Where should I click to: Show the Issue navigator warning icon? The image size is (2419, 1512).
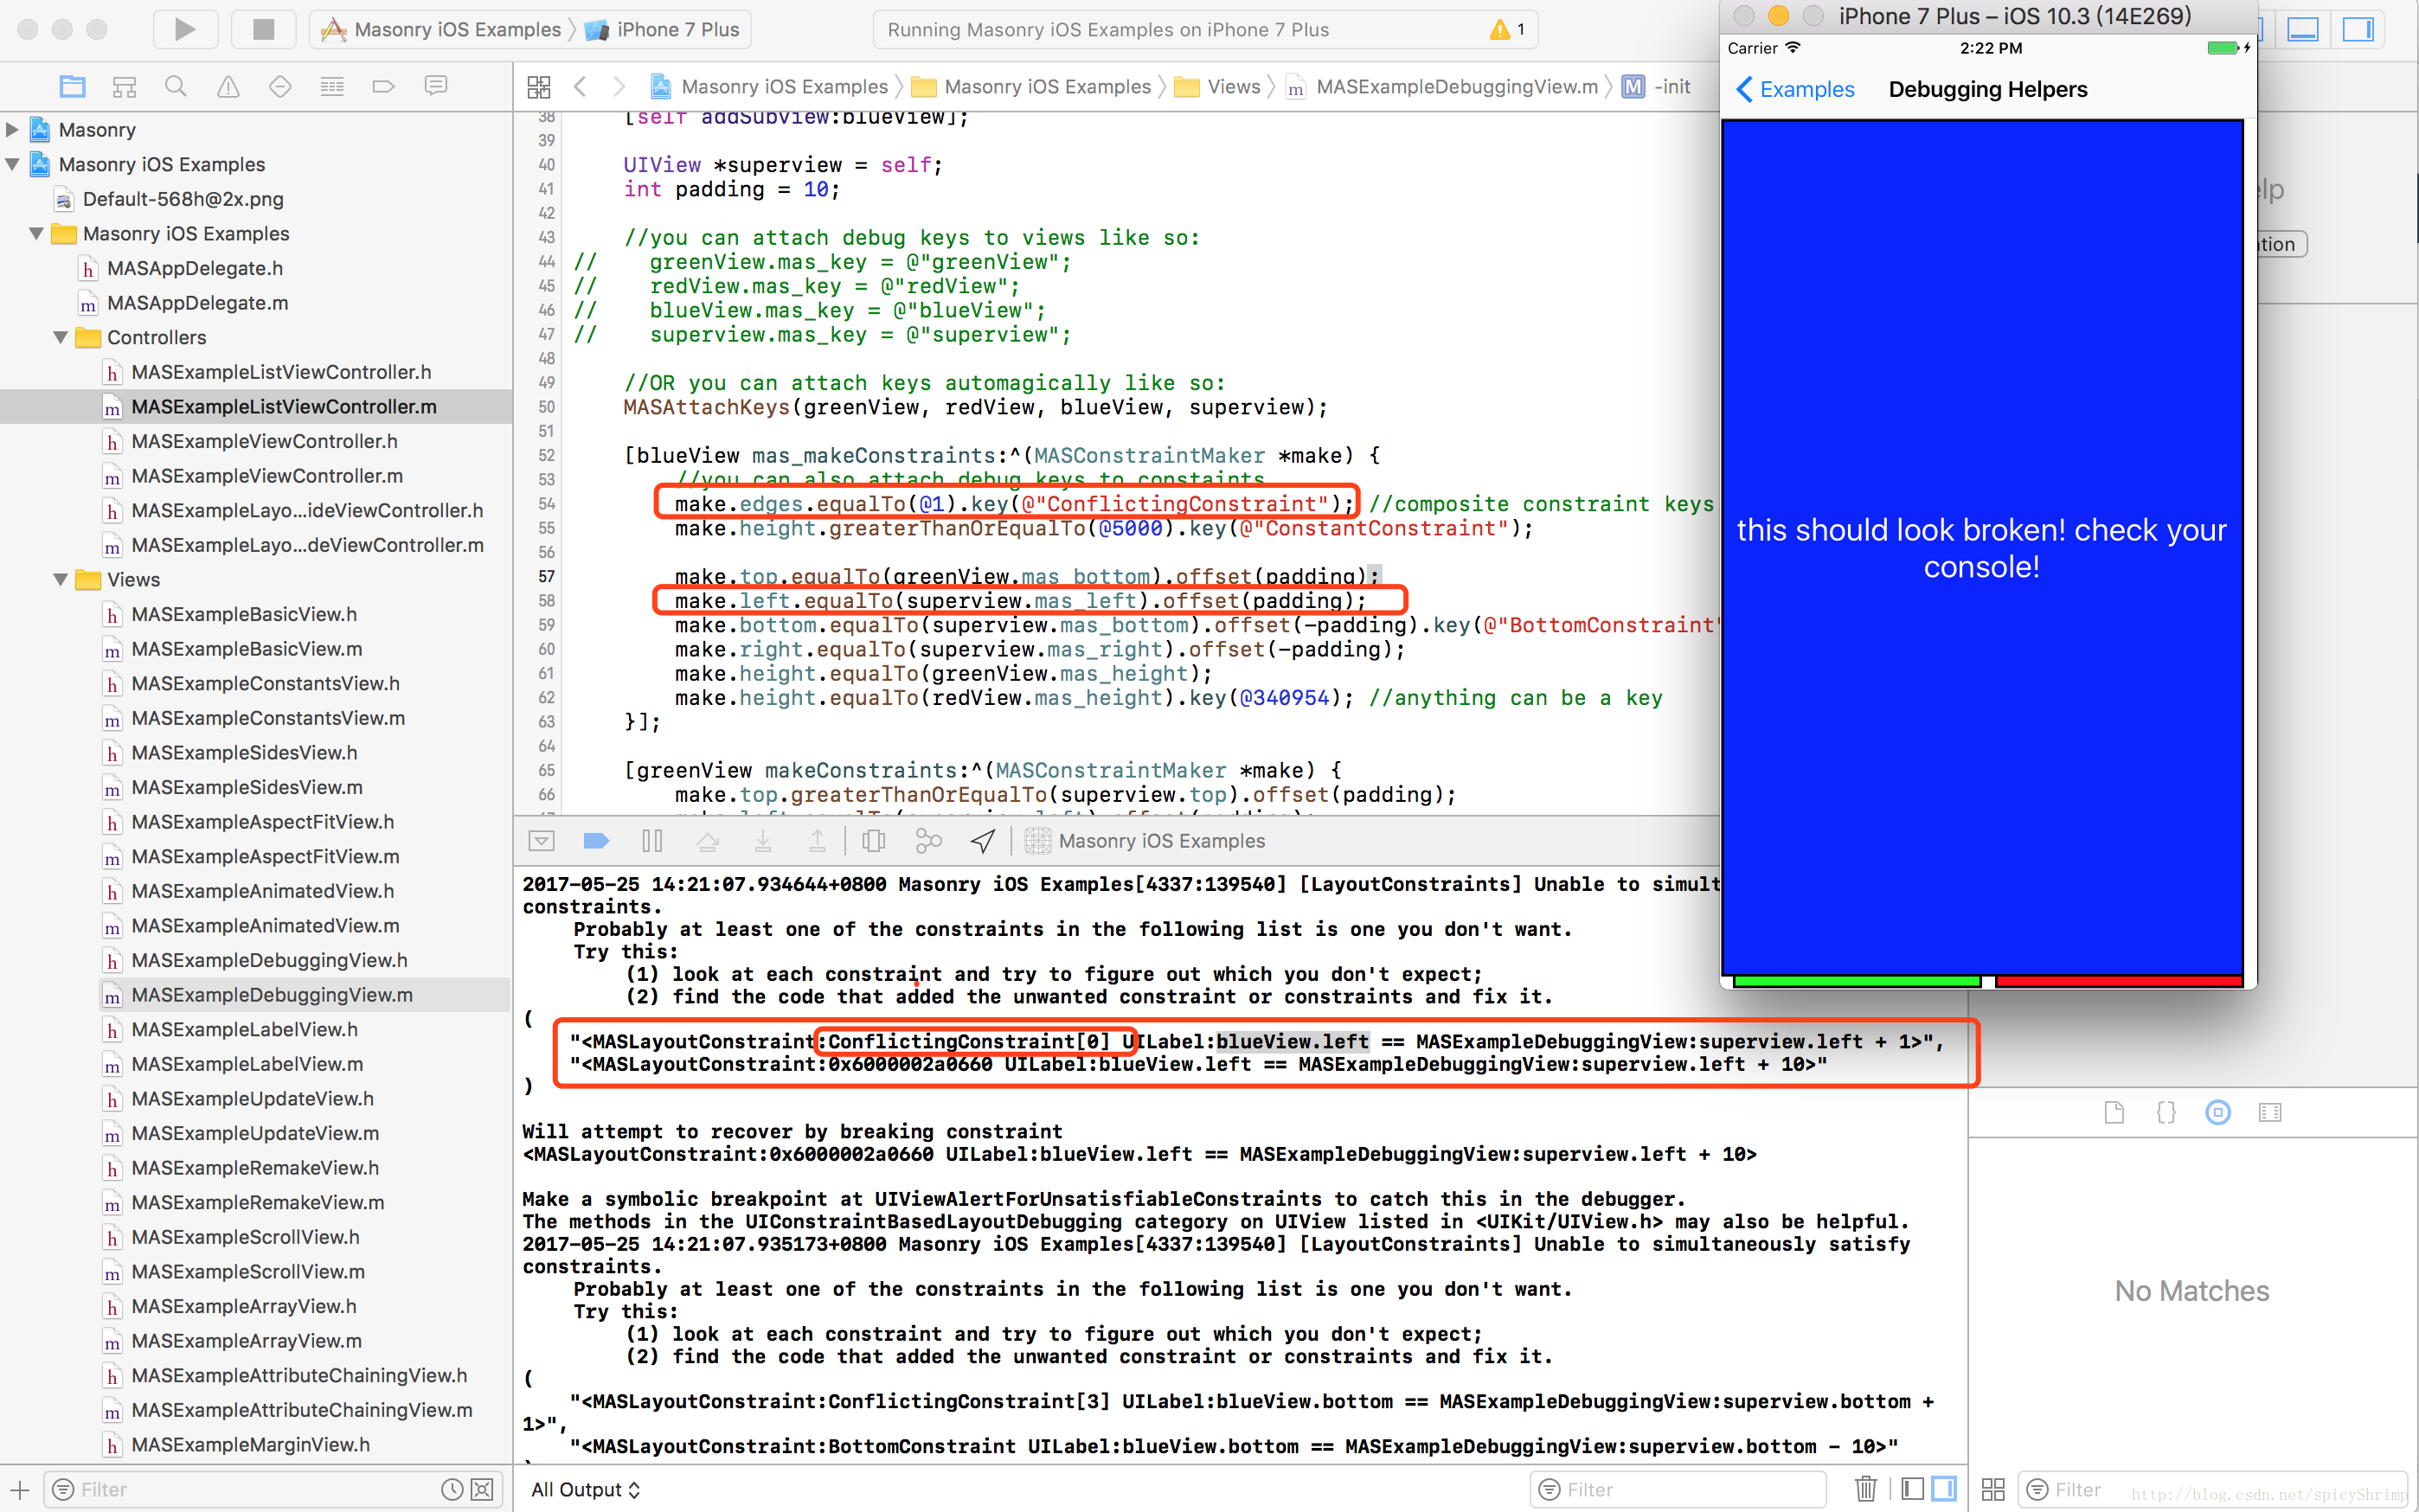coord(228,87)
